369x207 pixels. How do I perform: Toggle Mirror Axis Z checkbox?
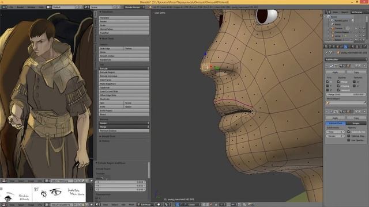pos(327,90)
